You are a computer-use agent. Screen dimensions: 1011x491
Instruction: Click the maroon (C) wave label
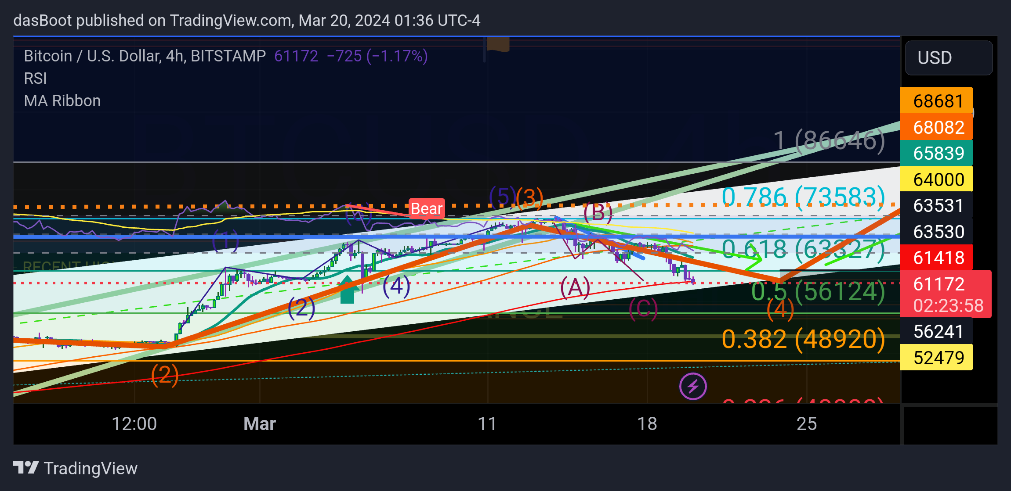tap(643, 308)
